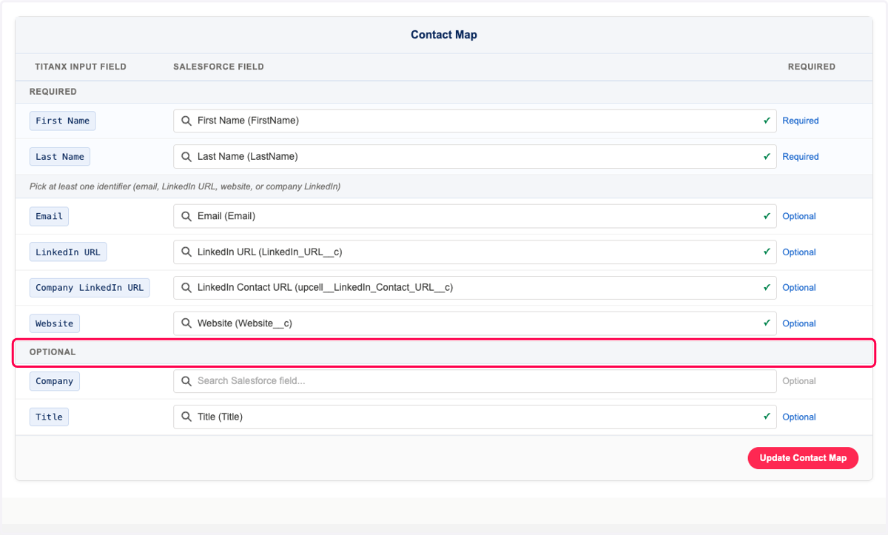Viewport: 888px width, 535px height.
Task: Click the search icon in the empty Company field
Action: [186, 381]
